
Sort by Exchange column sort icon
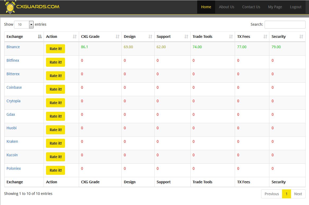click(40, 37)
